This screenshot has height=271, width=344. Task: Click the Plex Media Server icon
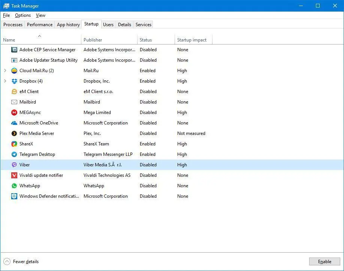pyautogui.click(x=14, y=133)
